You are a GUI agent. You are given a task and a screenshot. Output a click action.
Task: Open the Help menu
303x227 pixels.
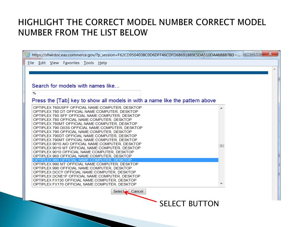tap(102, 63)
